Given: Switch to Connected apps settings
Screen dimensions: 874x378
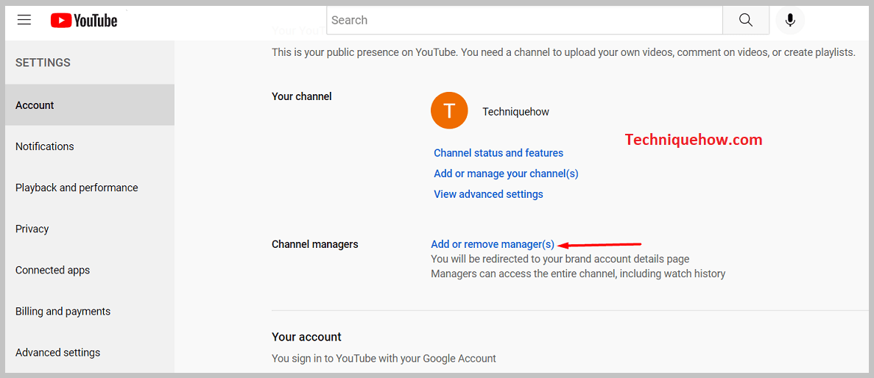Looking at the screenshot, I should (52, 270).
